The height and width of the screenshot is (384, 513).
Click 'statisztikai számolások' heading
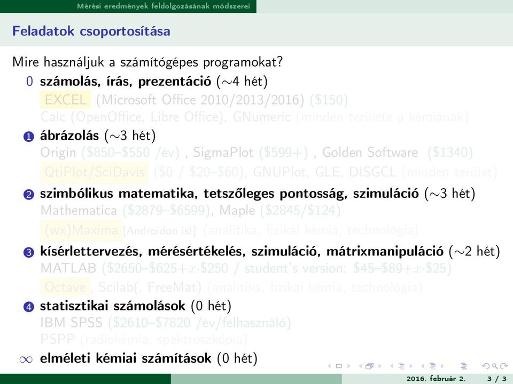click(x=113, y=306)
